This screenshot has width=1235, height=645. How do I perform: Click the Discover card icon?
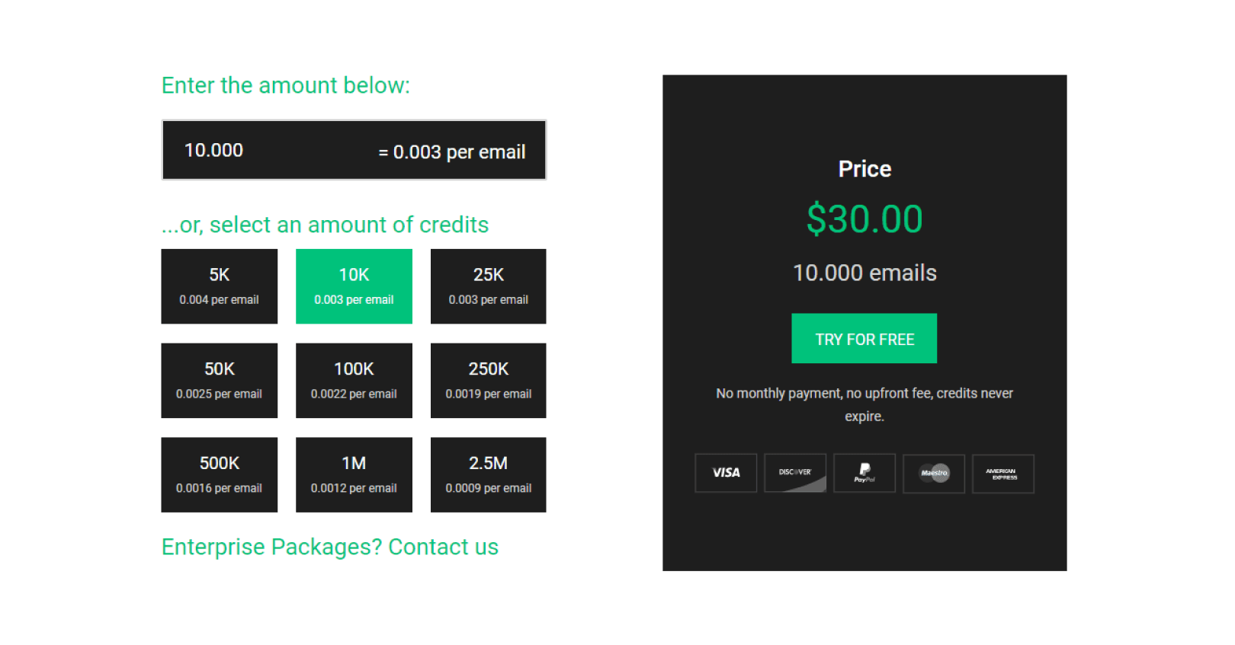pyautogui.click(x=795, y=473)
